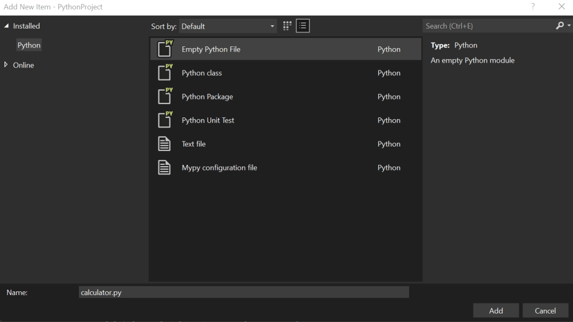
Task: Click the Python class file icon
Action: point(165,73)
